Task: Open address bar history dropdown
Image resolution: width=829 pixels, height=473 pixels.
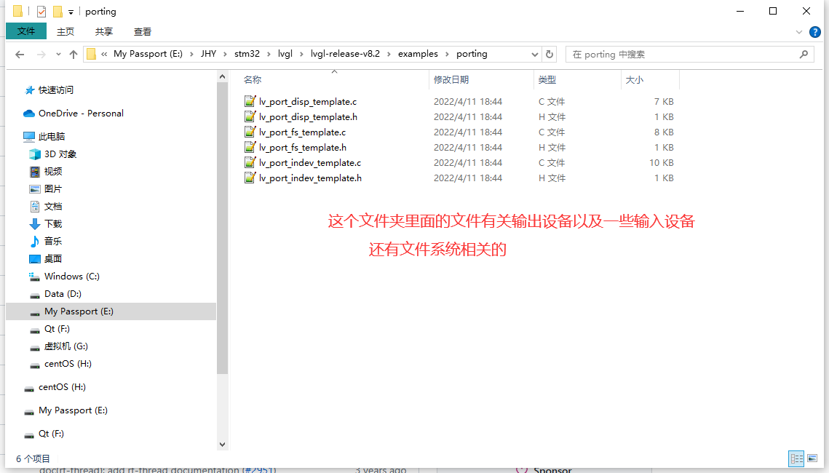Action: coord(534,54)
